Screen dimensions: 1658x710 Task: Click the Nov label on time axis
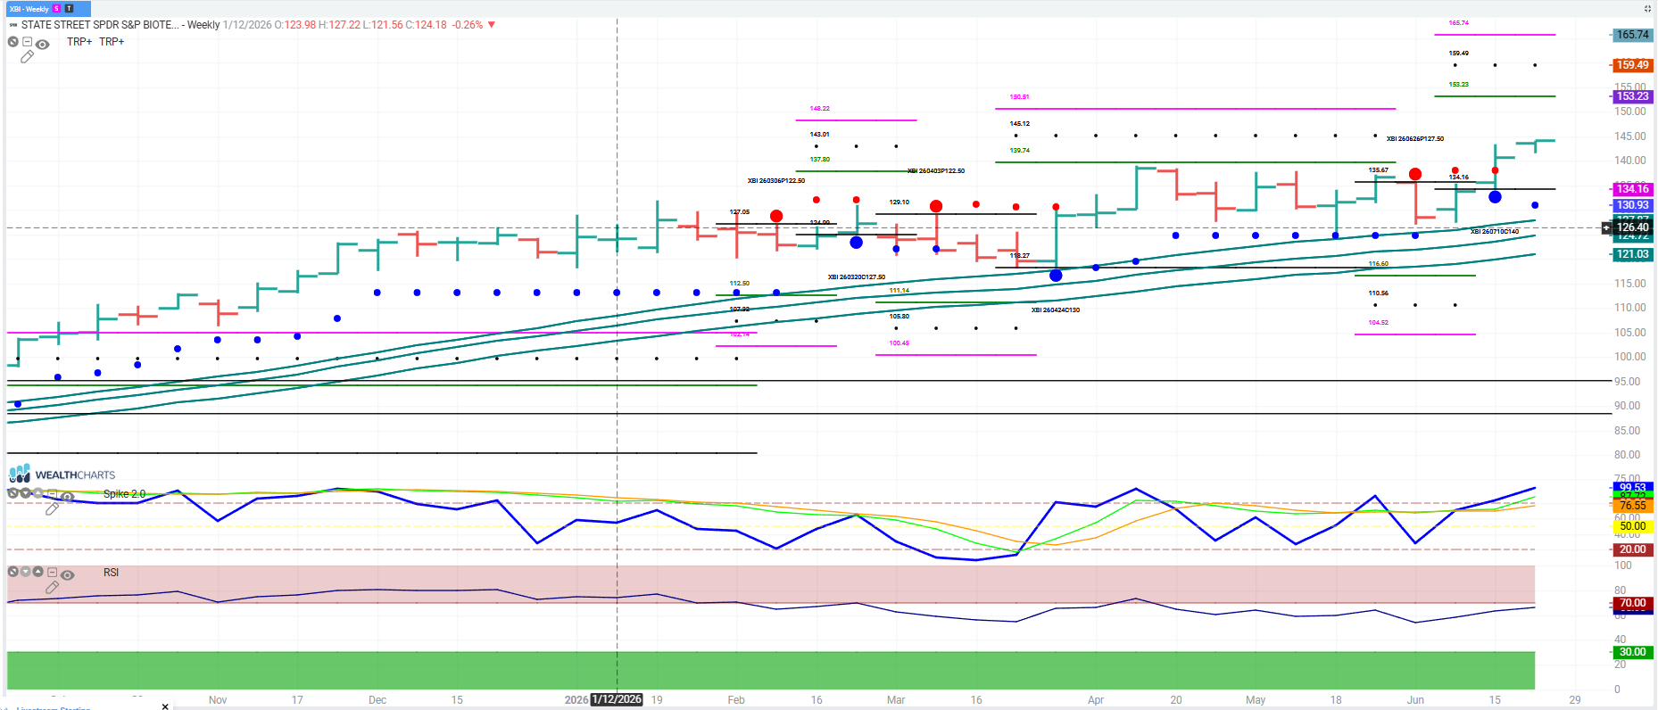(218, 700)
